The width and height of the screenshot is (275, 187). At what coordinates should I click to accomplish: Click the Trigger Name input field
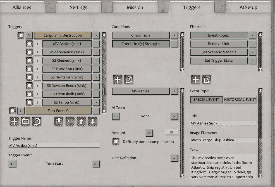coord(54,145)
